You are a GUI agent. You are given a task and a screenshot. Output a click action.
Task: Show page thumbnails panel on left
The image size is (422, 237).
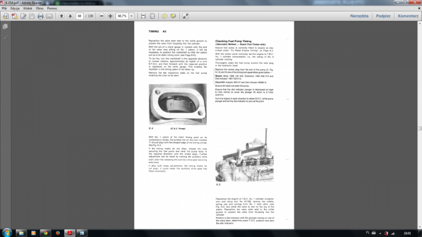click(5, 27)
